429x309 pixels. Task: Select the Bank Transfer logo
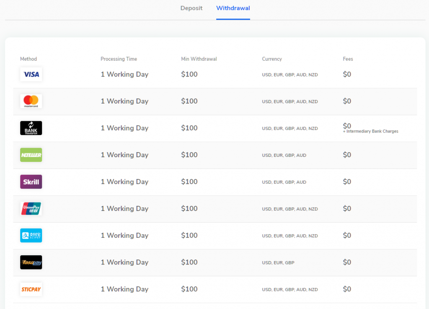click(x=31, y=128)
